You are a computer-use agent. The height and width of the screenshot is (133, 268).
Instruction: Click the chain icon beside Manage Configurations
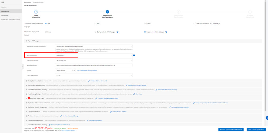88,120
